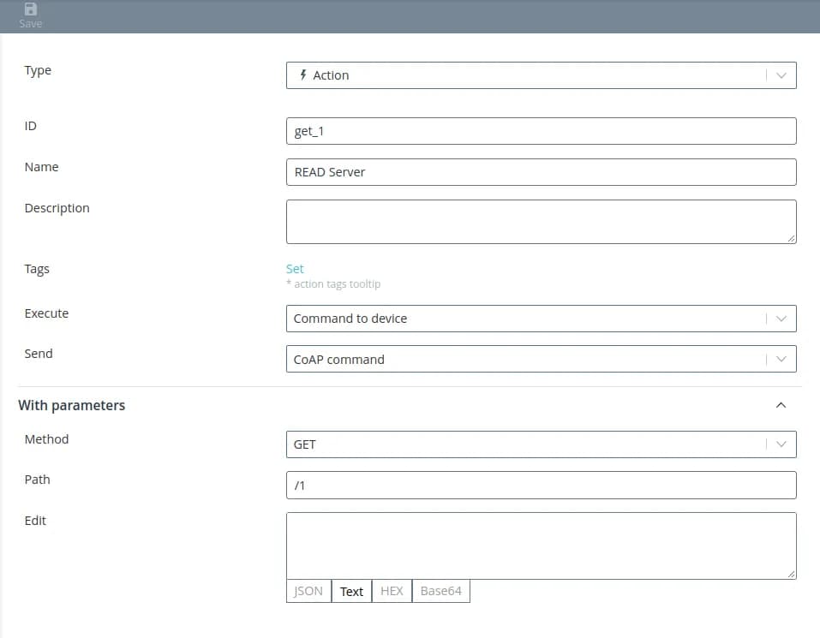Choose the Base64 format tab
Screen dimensions: 820x638
coord(440,592)
